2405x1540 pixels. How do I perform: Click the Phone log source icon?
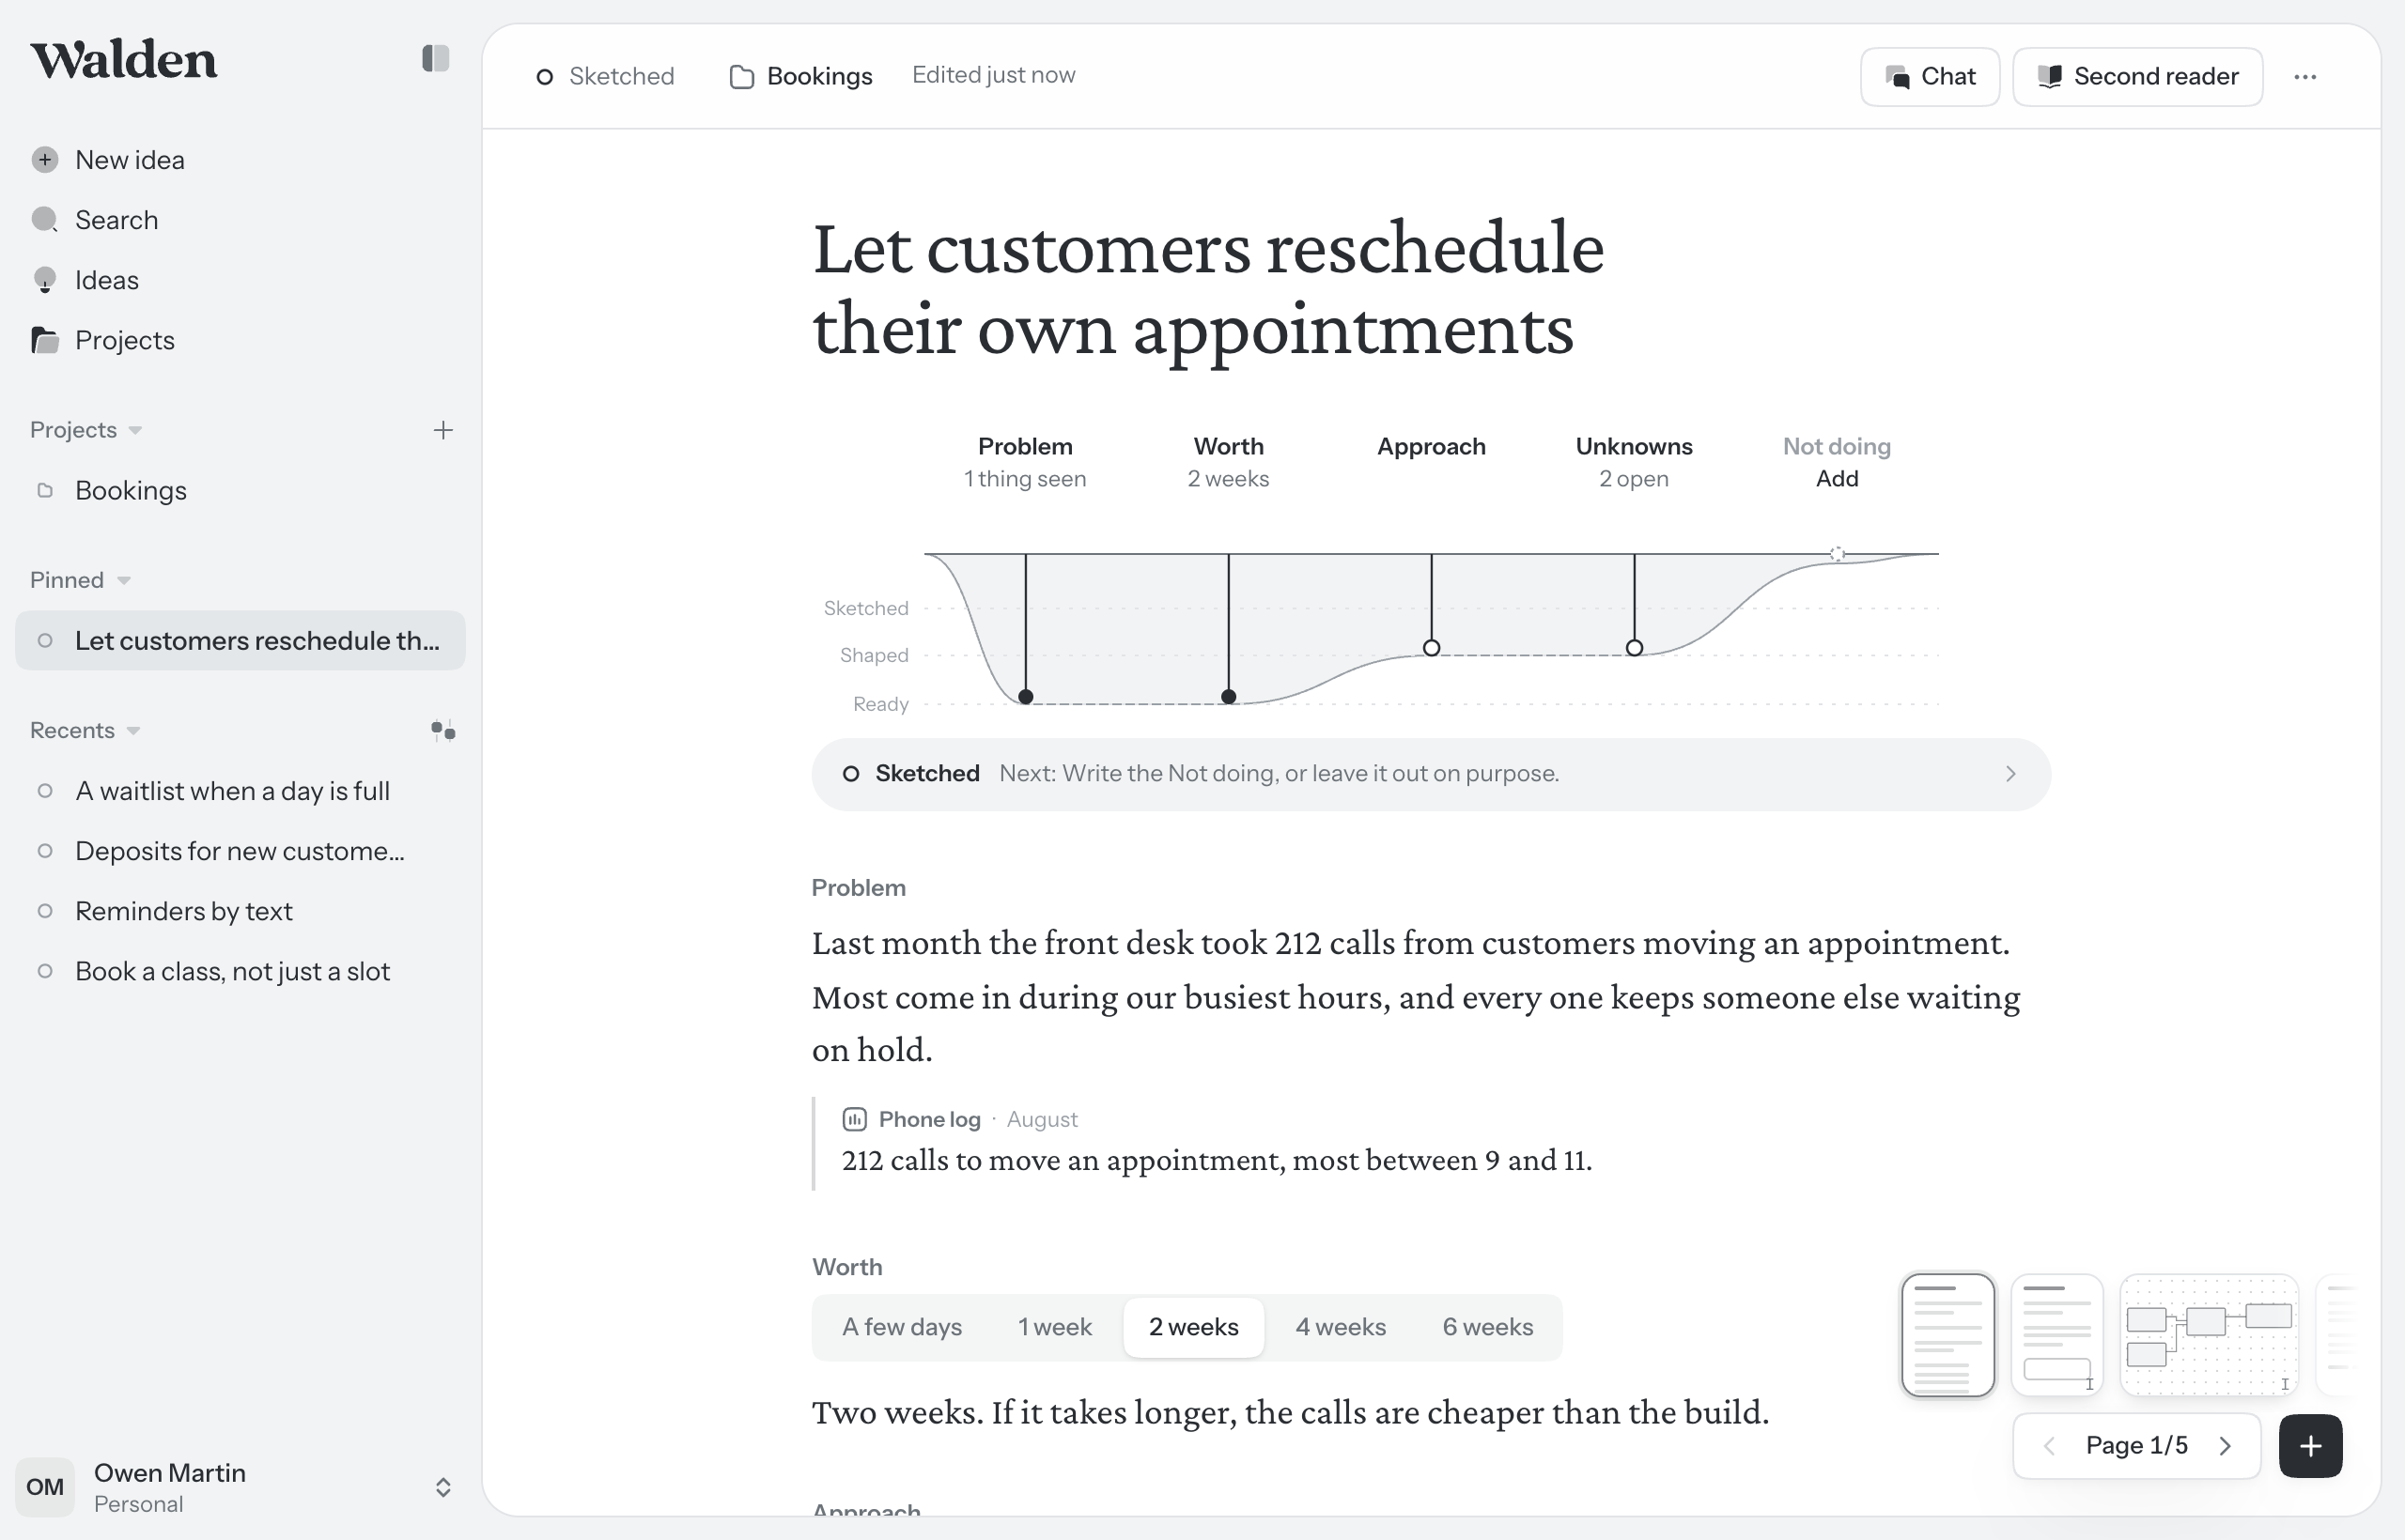tap(854, 1119)
